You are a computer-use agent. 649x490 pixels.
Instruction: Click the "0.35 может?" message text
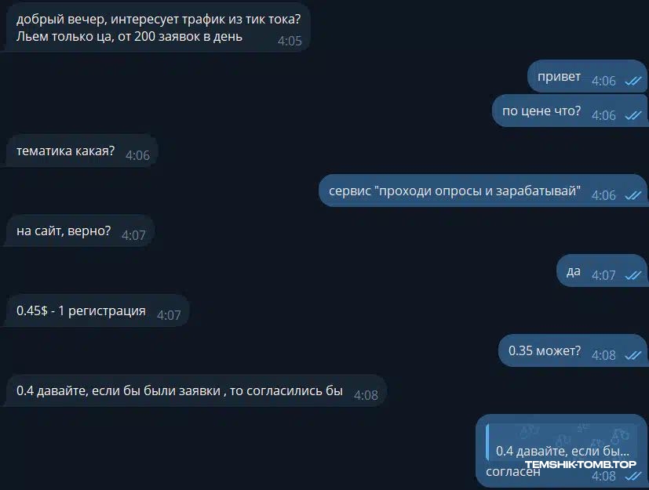point(545,350)
